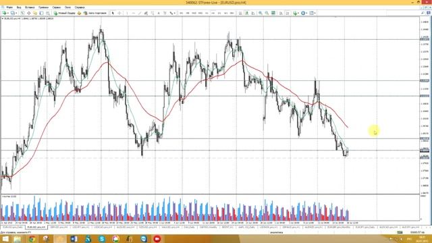This screenshot has width=432, height=243.
Task: Click the Новый ордер button
Action: coord(64,13)
